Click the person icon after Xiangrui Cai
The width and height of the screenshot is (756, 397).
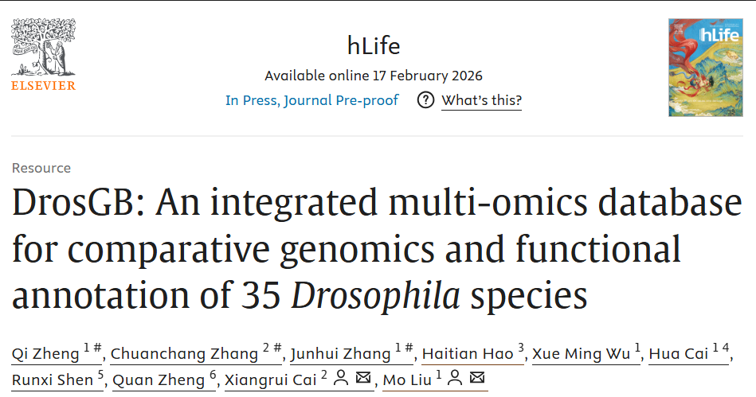(x=340, y=379)
